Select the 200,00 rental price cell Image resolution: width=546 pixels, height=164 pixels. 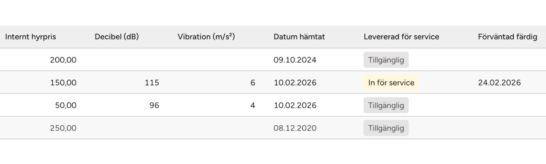(x=63, y=60)
